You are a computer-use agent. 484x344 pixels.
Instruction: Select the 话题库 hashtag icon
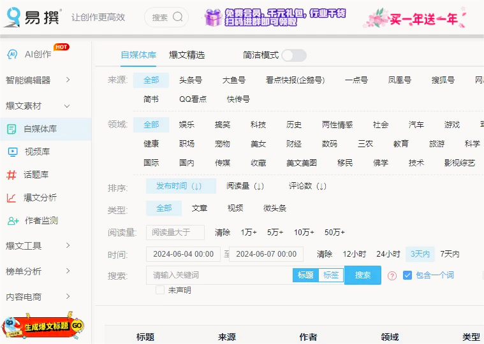(x=12, y=175)
